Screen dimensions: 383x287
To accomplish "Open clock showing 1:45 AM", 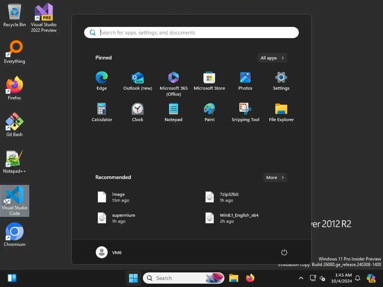I will click(x=341, y=278).
